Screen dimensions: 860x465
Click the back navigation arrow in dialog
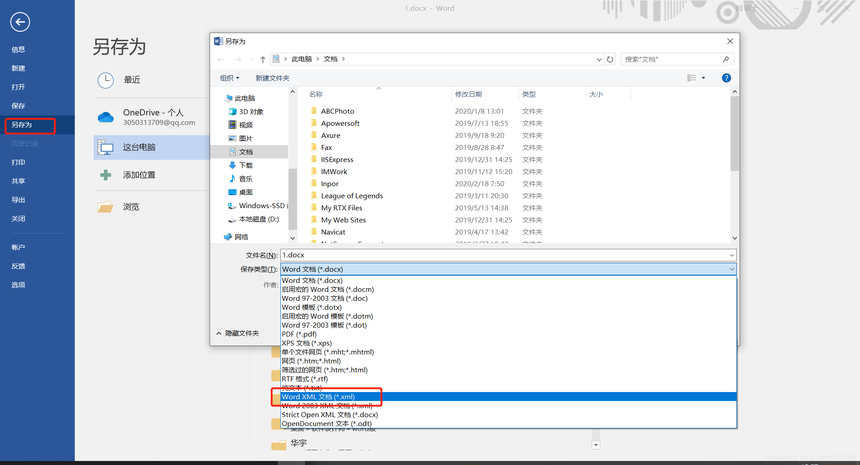point(221,59)
